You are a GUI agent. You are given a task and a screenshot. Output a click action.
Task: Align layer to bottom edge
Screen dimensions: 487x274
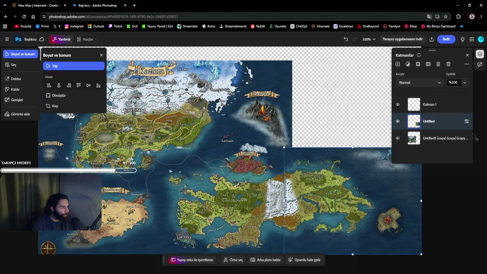click(x=98, y=85)
